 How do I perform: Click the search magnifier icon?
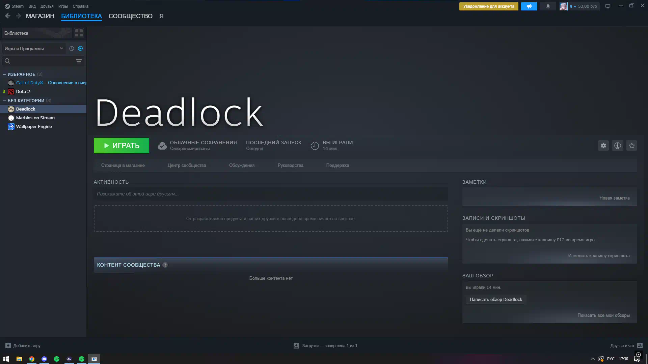click(7, 61)
